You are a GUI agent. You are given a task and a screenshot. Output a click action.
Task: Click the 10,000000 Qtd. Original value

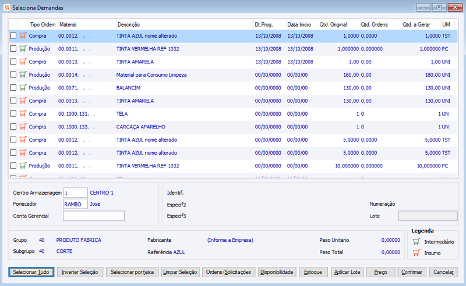(x=347, y=166)
